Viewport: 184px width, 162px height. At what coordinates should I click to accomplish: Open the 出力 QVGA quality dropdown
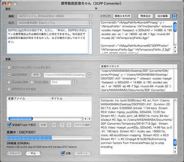click(x=54, y=23)
